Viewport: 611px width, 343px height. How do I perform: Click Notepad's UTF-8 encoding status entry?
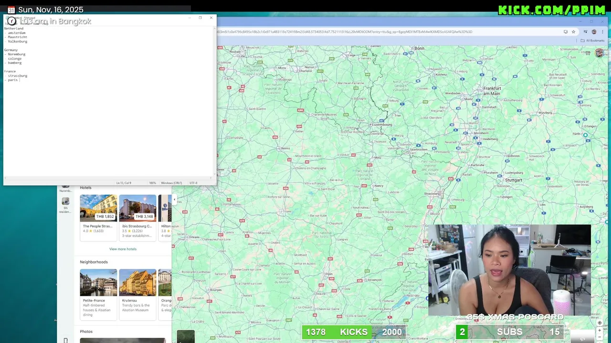coord(193,183)
